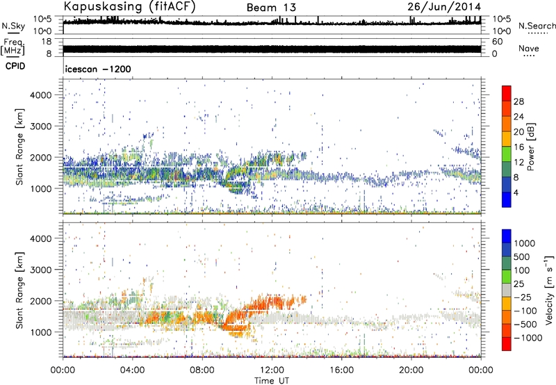Click the blue bottom of the power colorbar
556x385 pixels.
(507, 199)
